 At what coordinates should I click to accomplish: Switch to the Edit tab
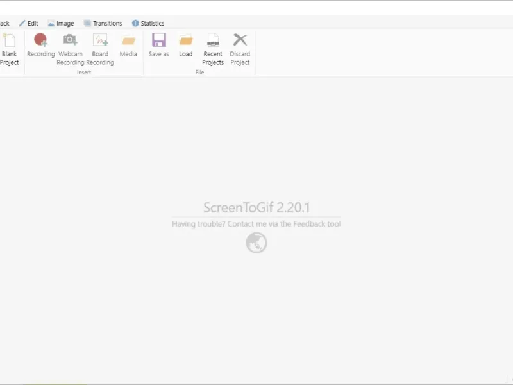[x=29, y=23]
